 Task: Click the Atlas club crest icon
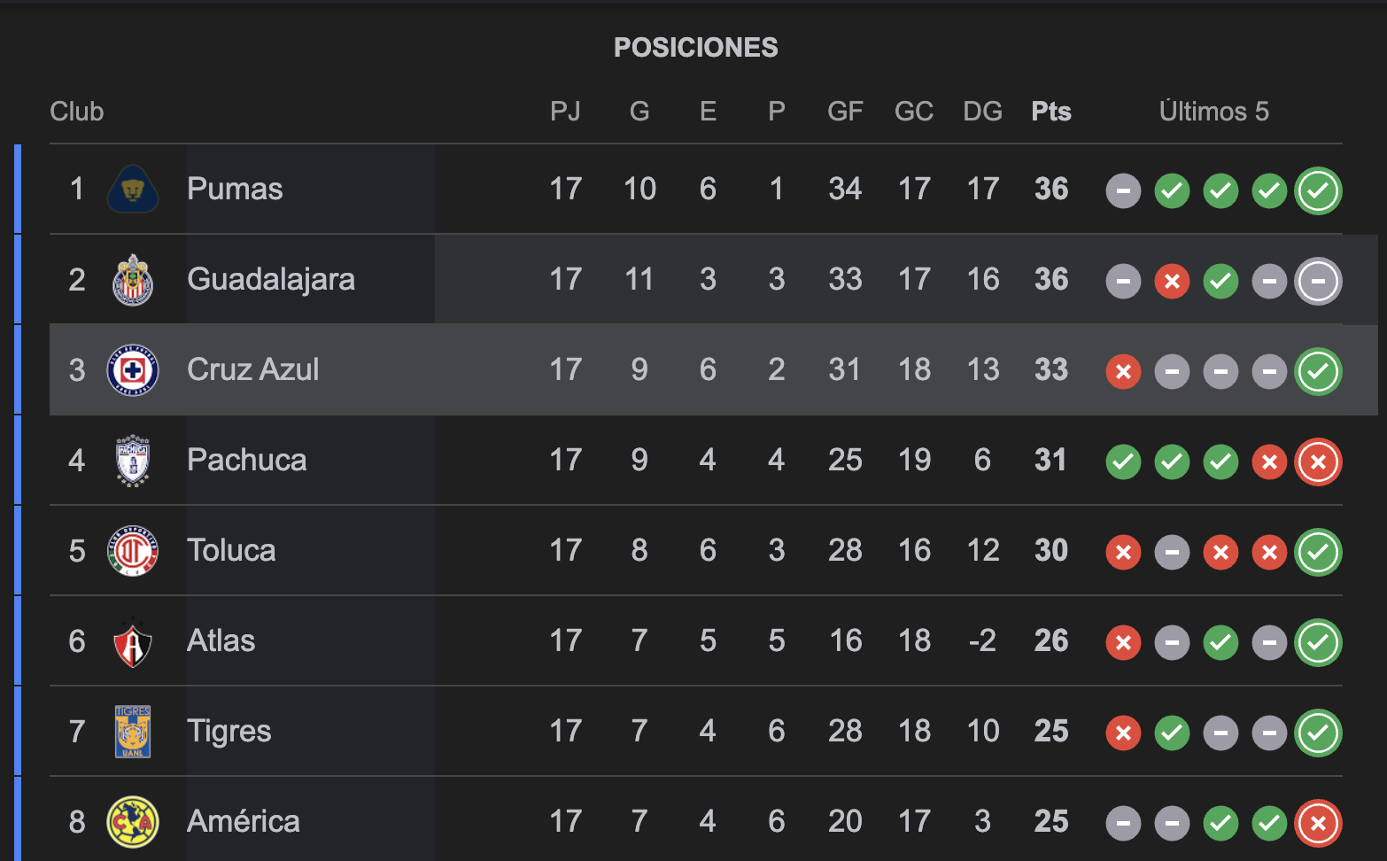click(x=133, y=642)
